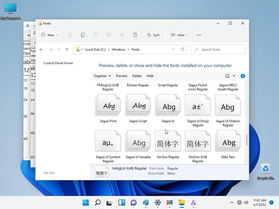Select the Recycle Bin desktop icon

(x=266, y=172)
